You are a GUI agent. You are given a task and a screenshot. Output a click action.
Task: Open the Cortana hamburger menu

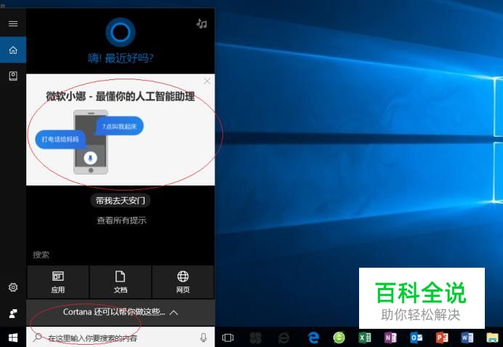[13, 23]
